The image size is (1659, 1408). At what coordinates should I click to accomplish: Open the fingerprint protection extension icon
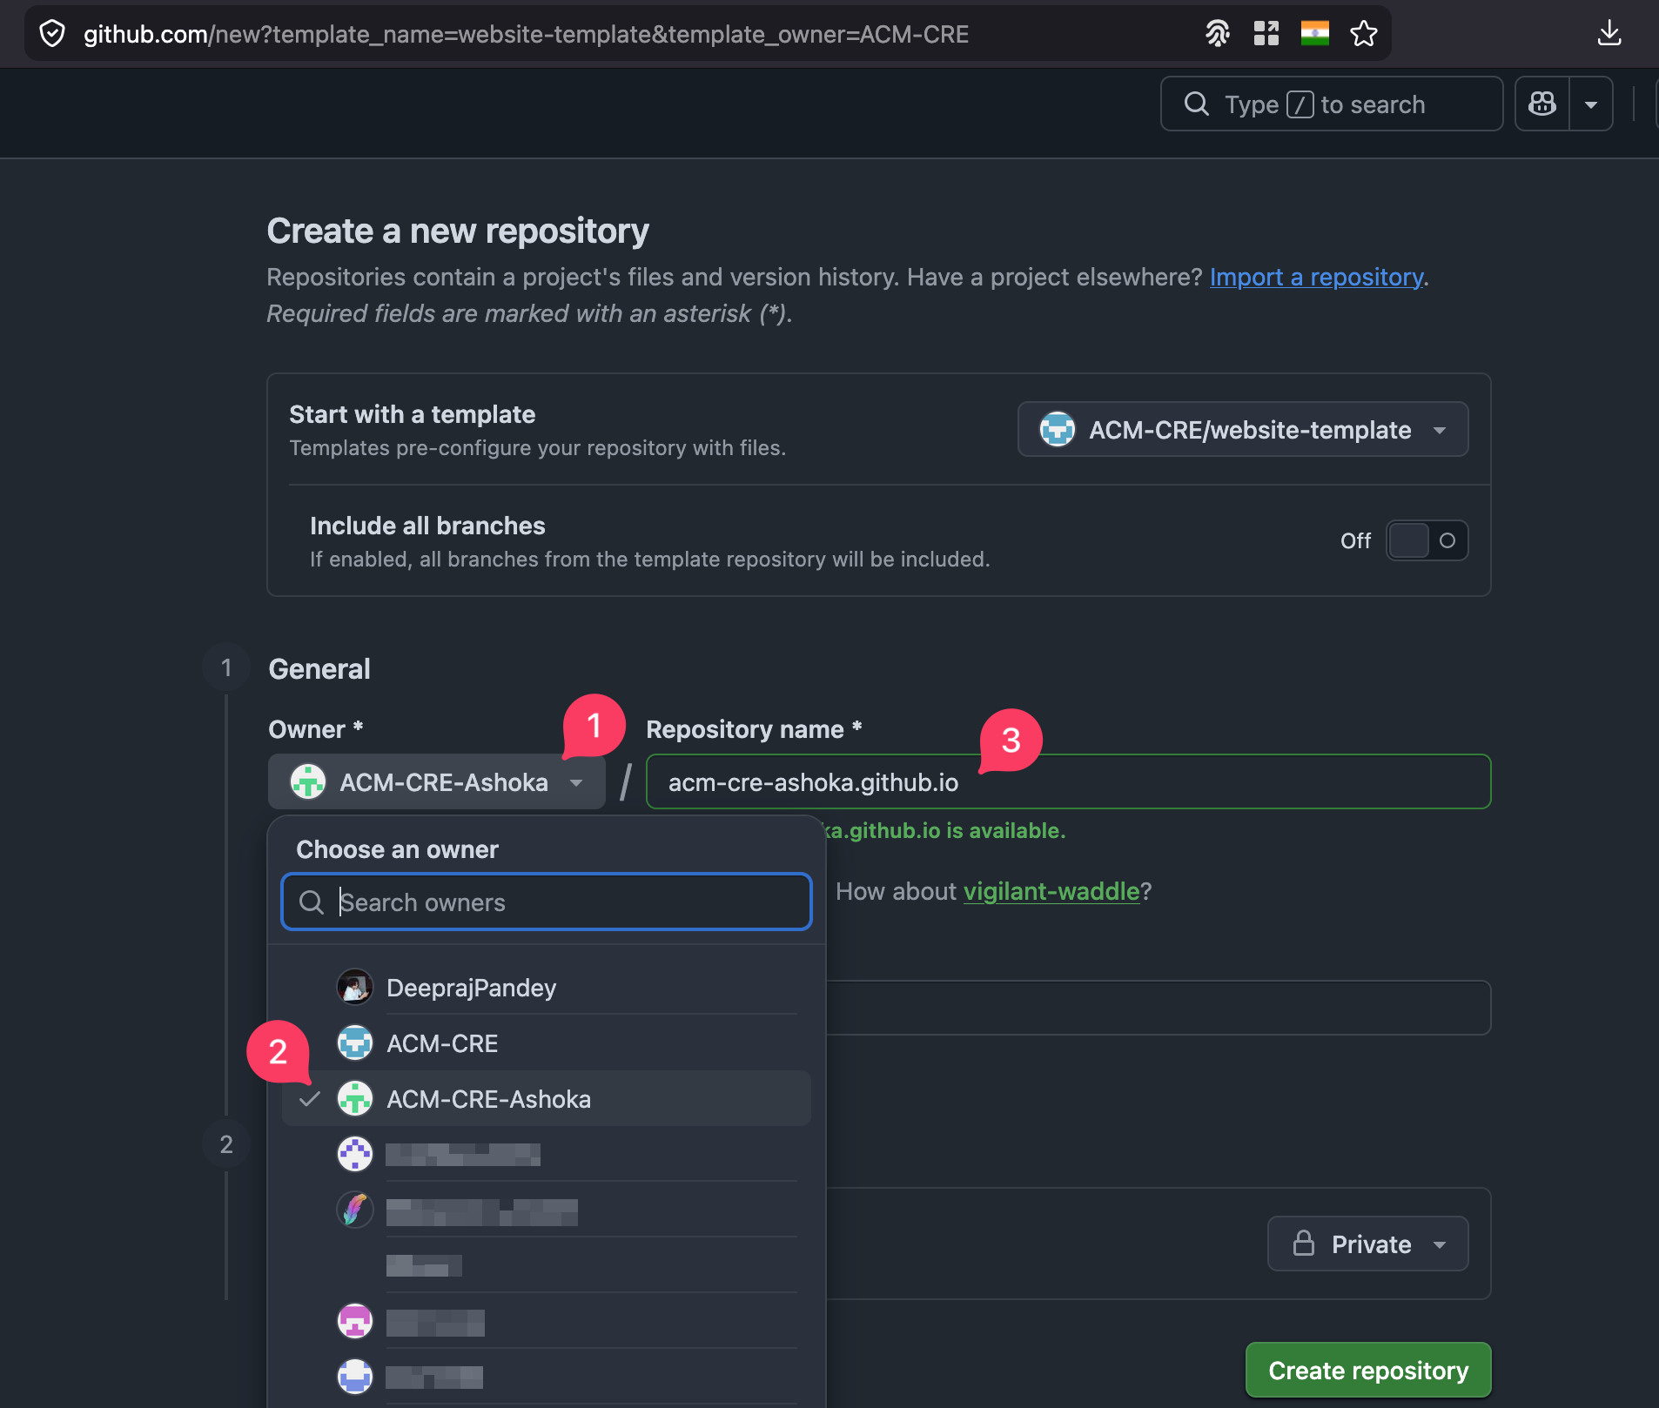tap(1218, 34)
